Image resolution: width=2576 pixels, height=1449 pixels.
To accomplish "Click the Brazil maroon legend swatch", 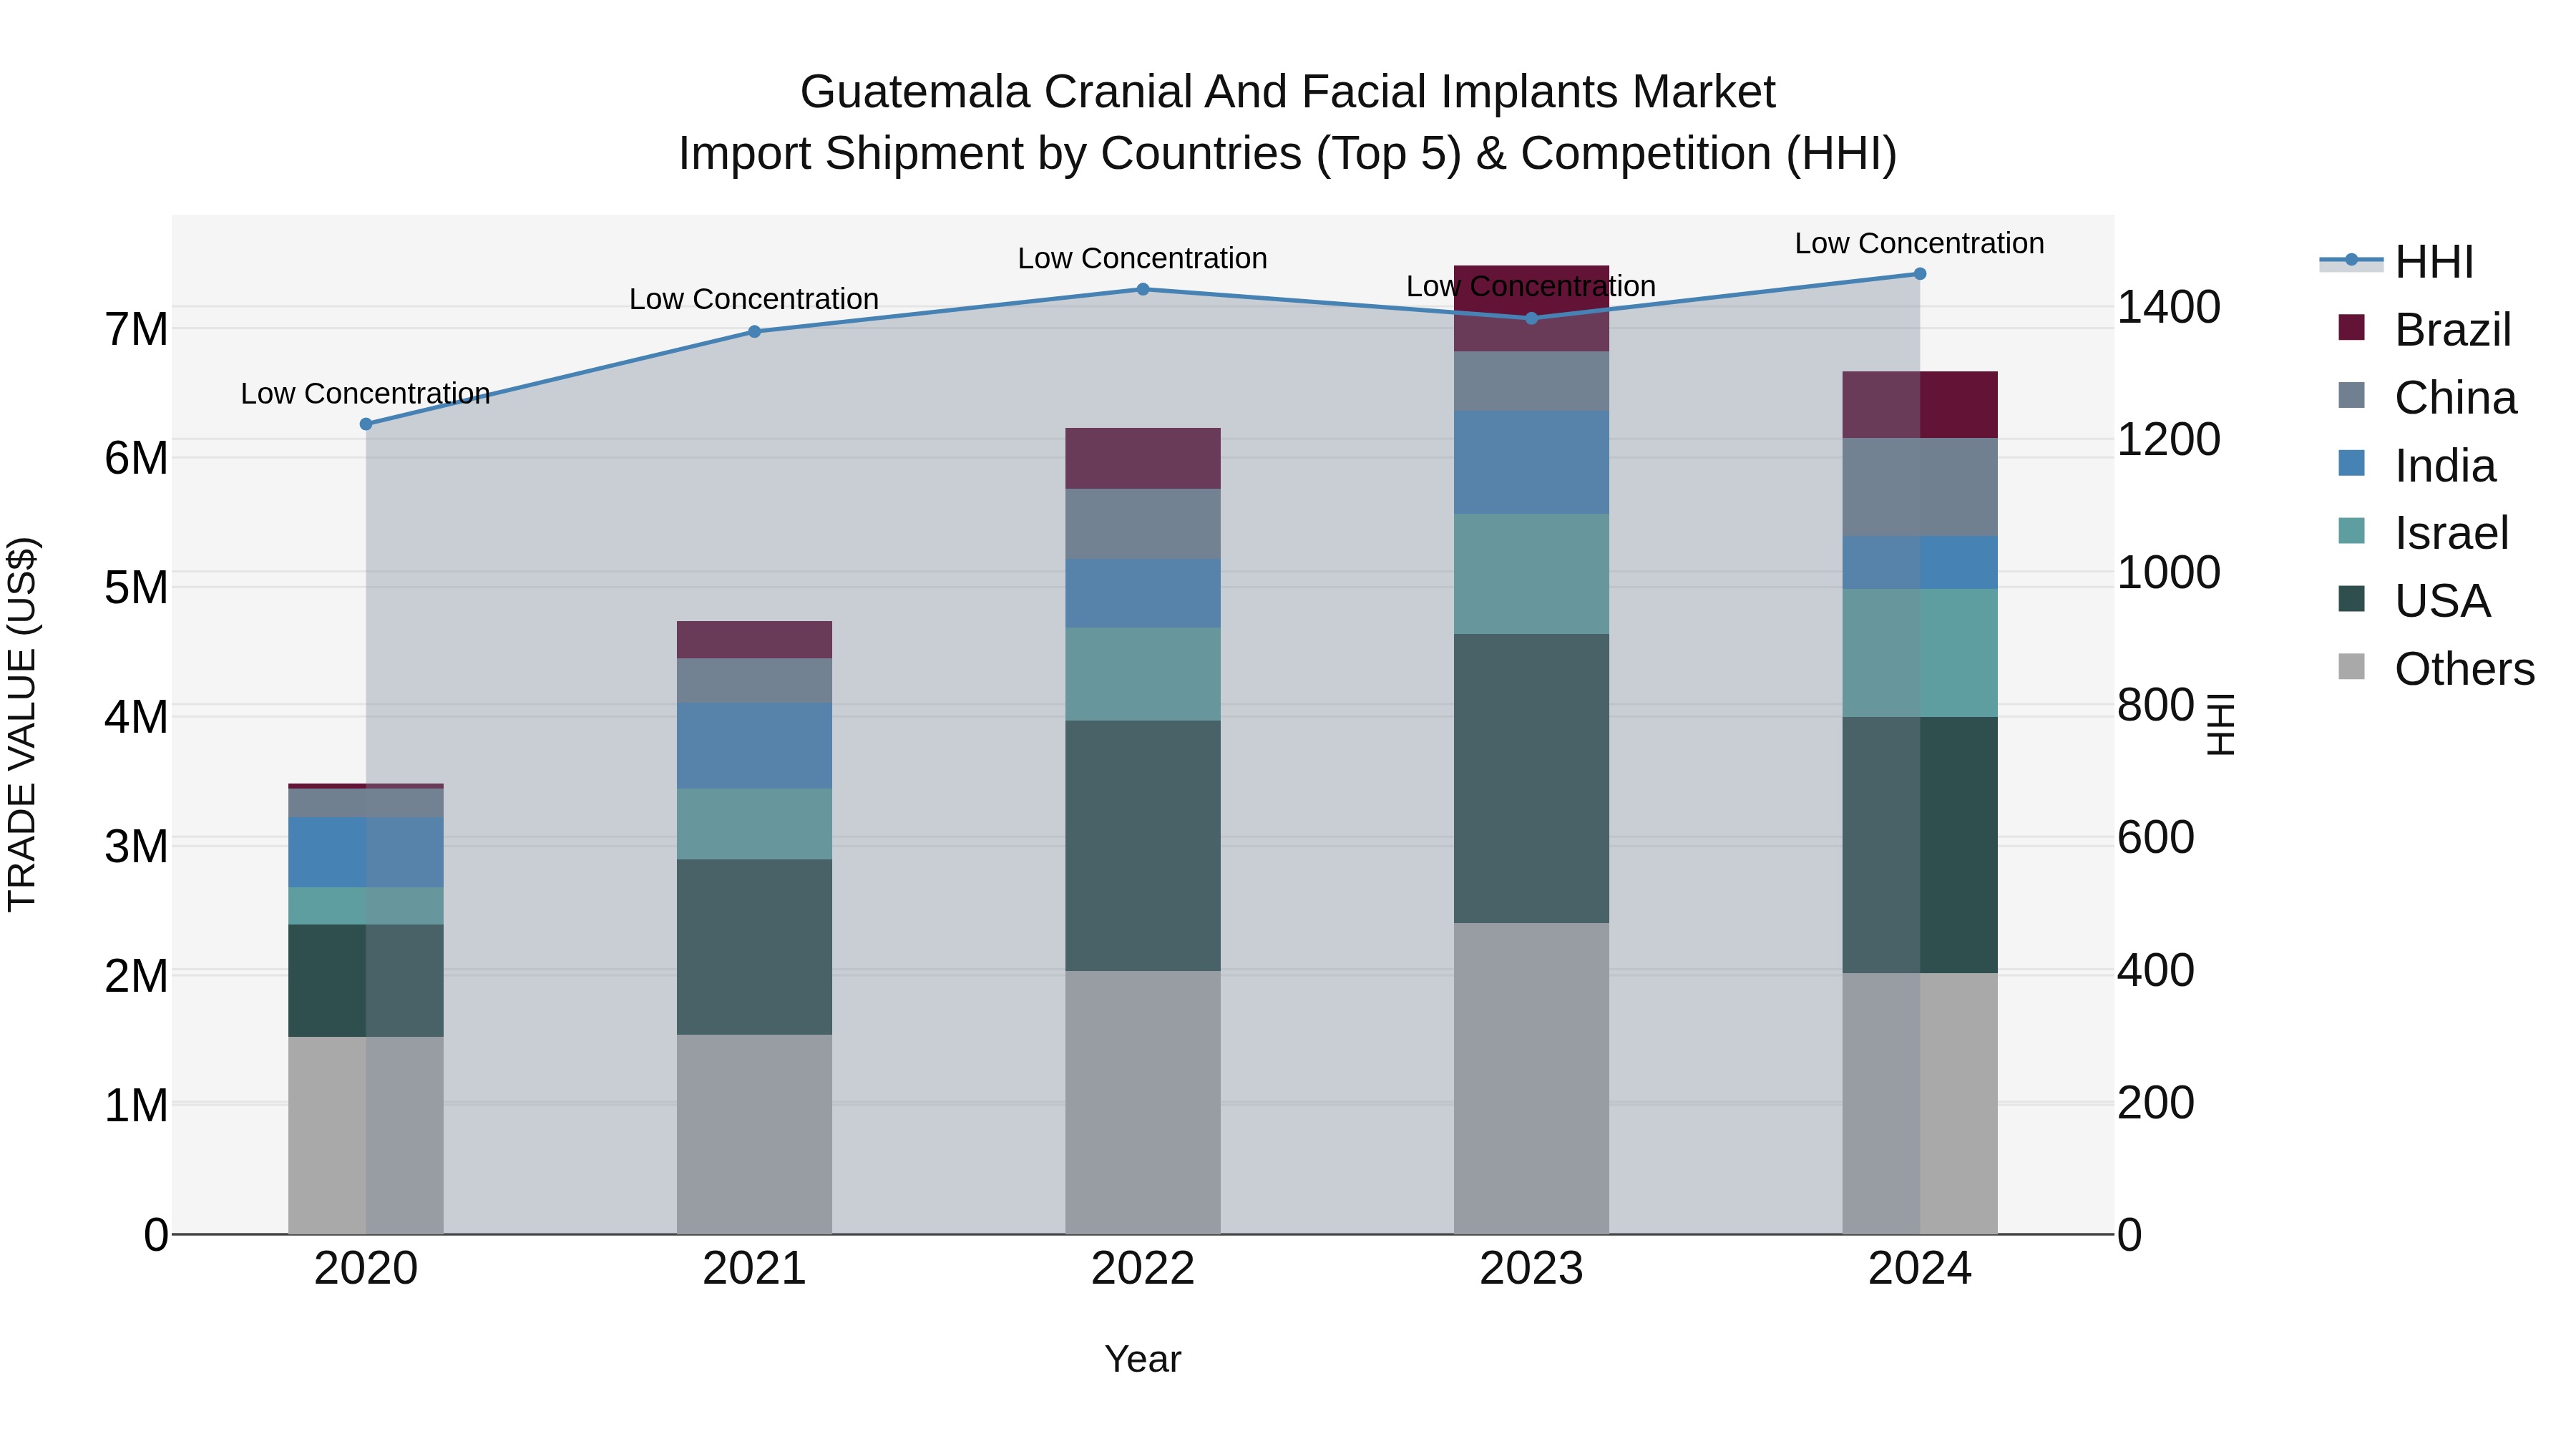I will point(2352,328).
